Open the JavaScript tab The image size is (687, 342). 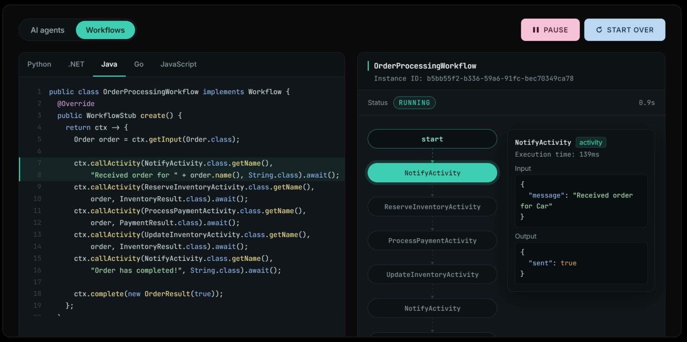[179, 64]
